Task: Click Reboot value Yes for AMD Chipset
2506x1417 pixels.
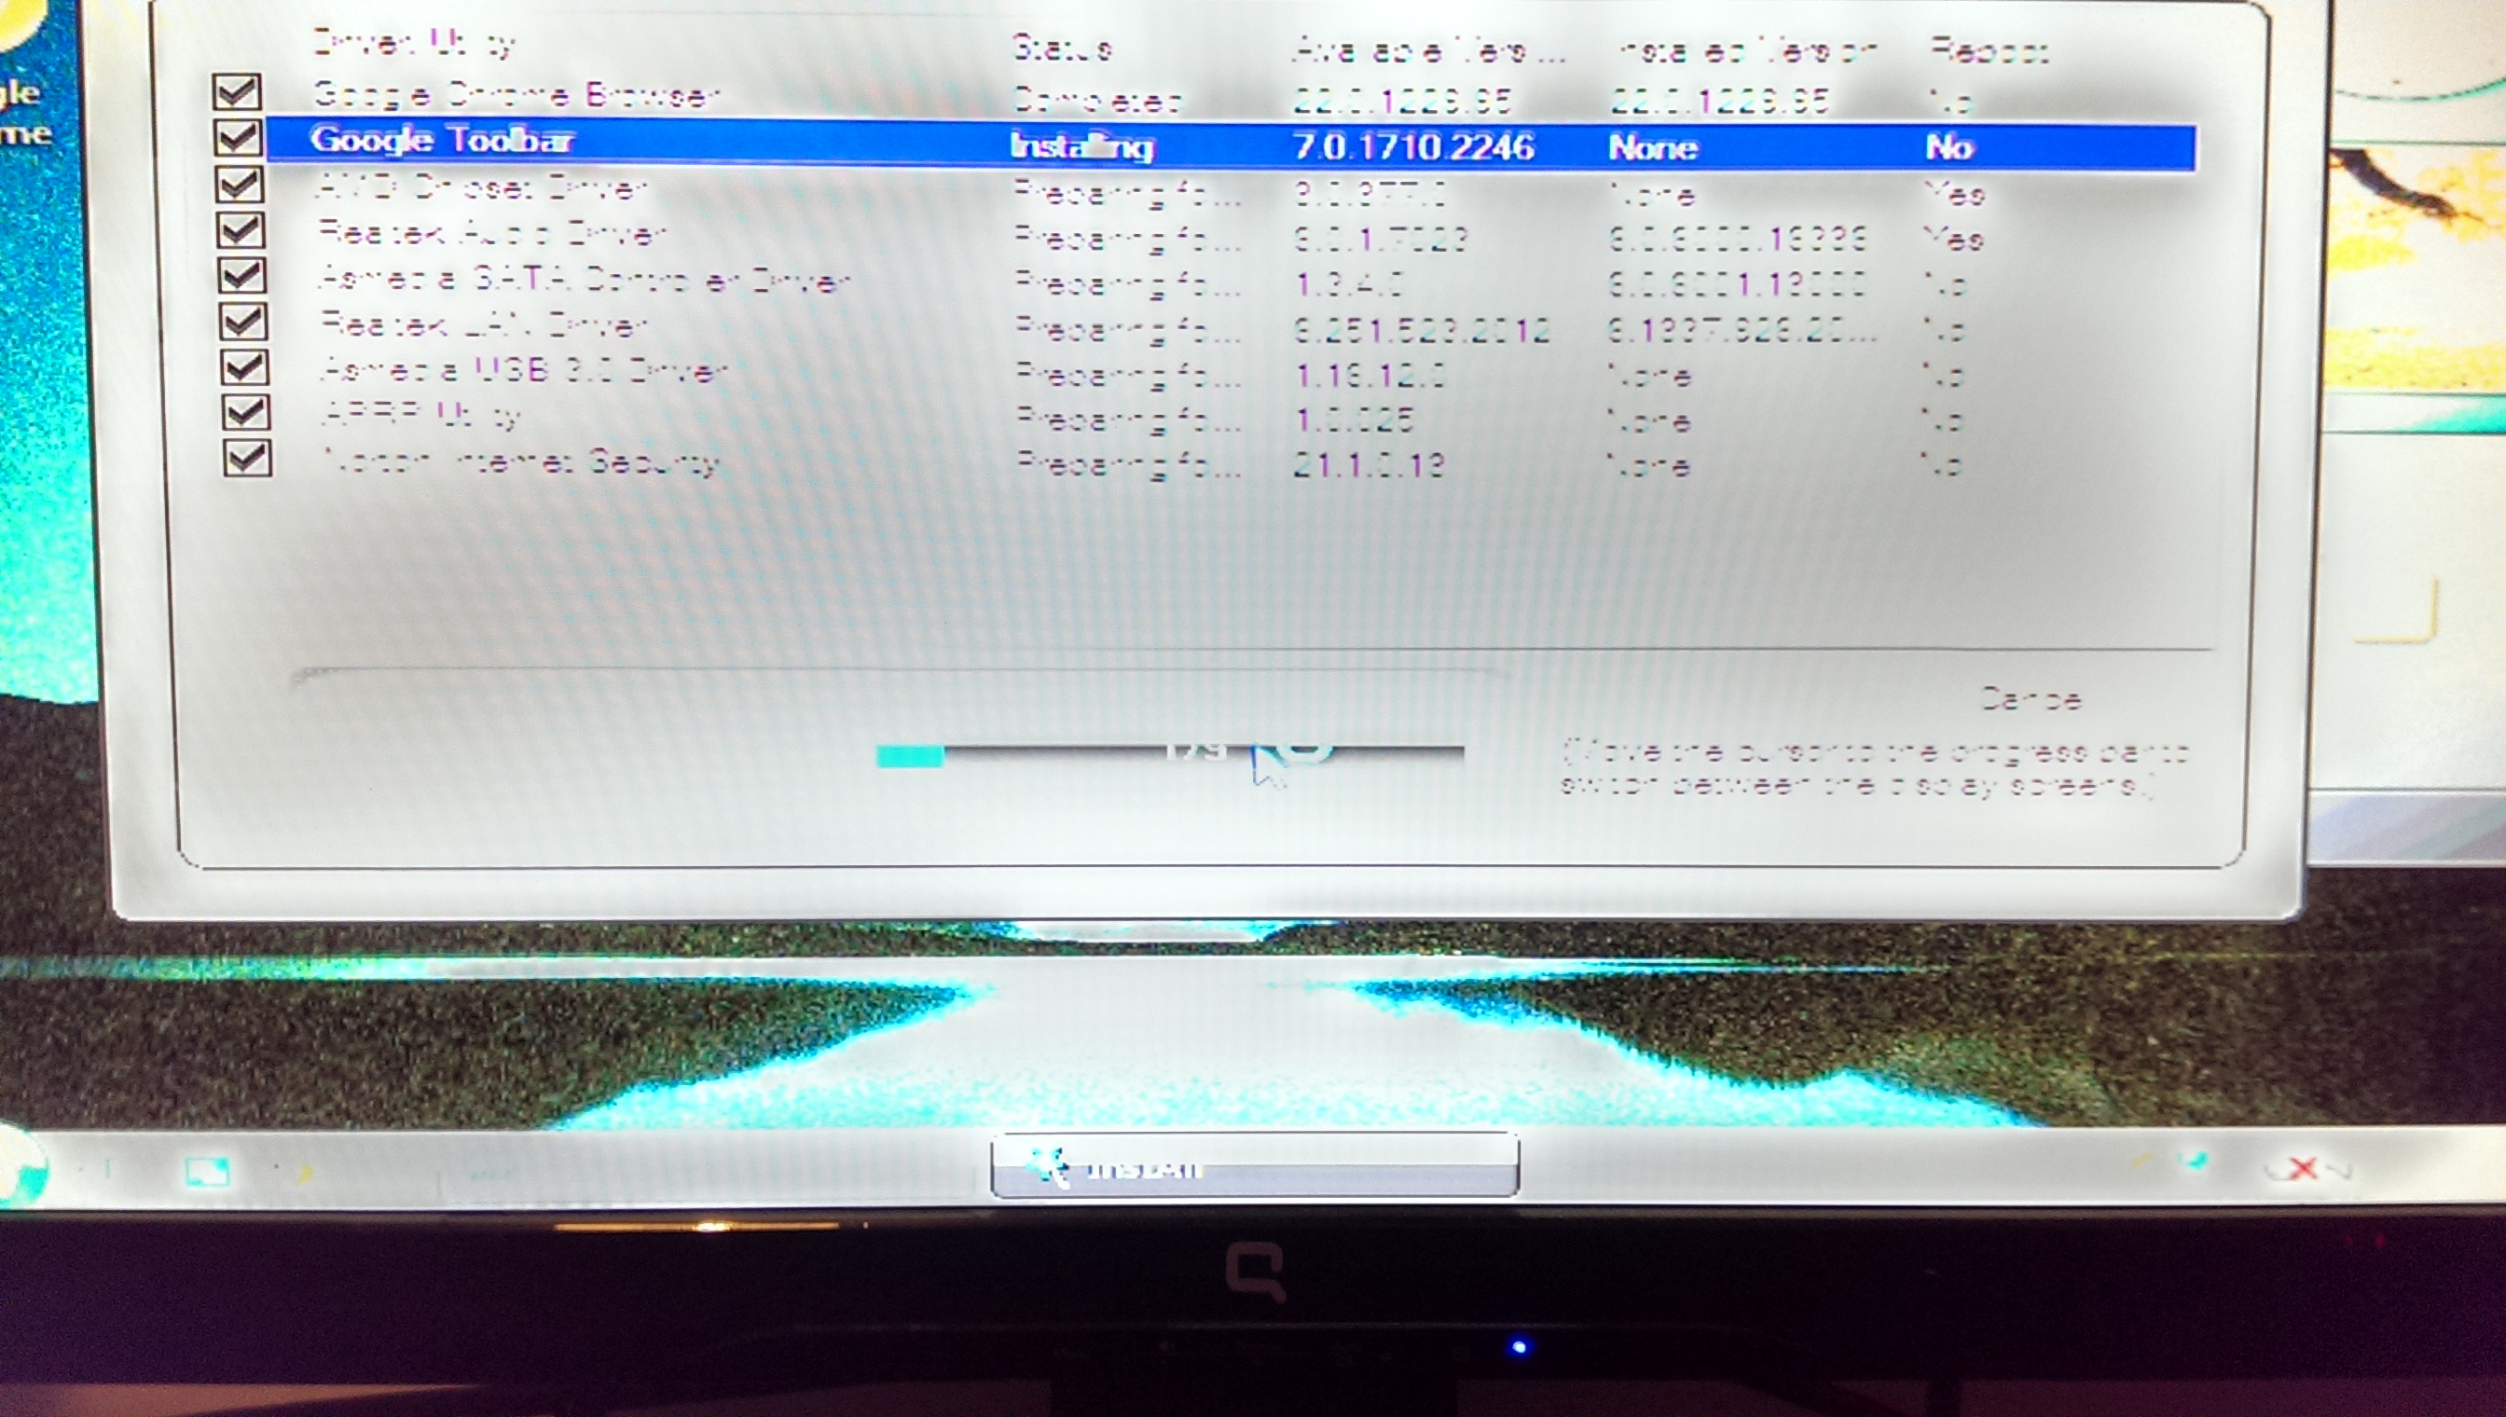Action: point(1955,194)
